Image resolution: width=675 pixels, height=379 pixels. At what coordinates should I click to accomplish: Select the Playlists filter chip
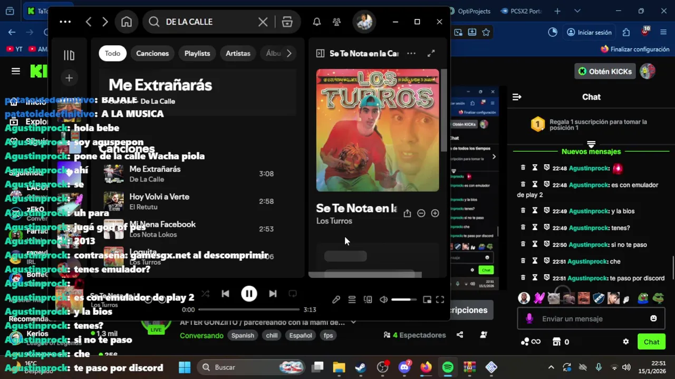coord(197,53)
